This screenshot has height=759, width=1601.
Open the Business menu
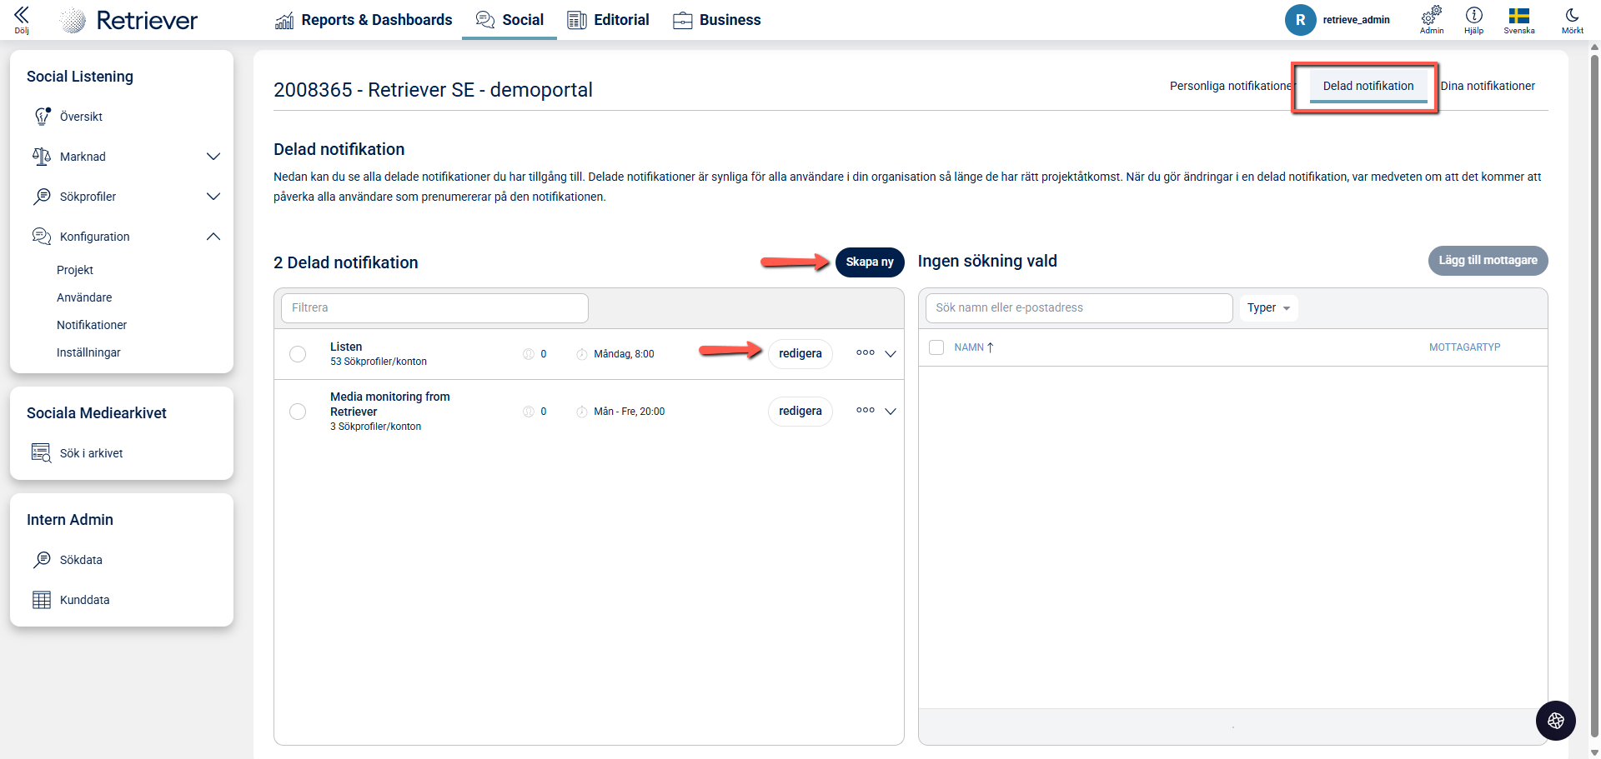[x=717, y=20]
